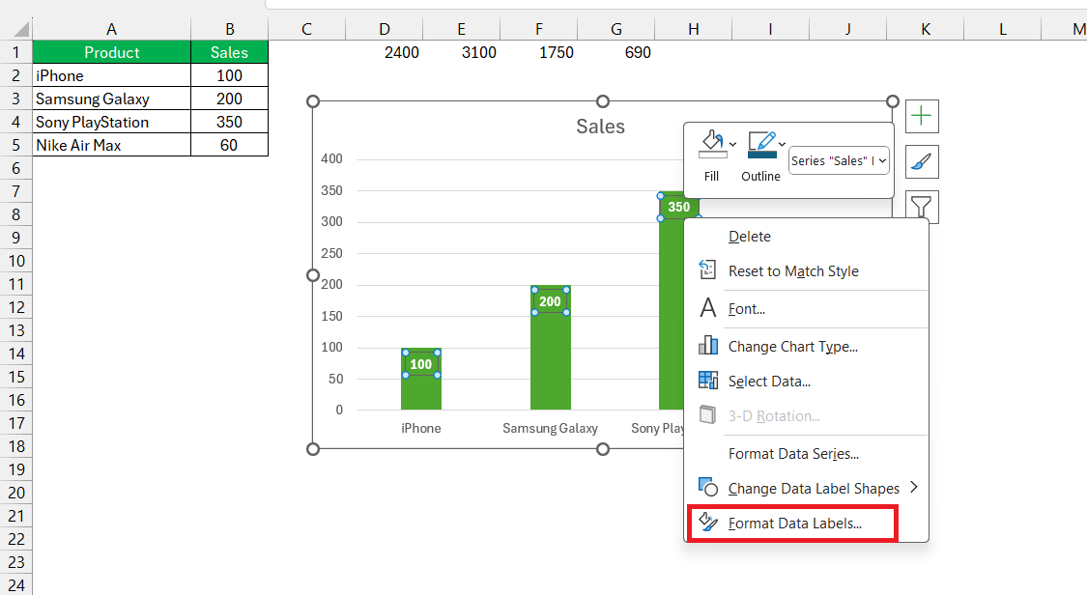The height and width of the screenshot is (595, 1087).
Task: Click cell E1 with 3100
Action: pyautogui.click(x=461, y=53)
